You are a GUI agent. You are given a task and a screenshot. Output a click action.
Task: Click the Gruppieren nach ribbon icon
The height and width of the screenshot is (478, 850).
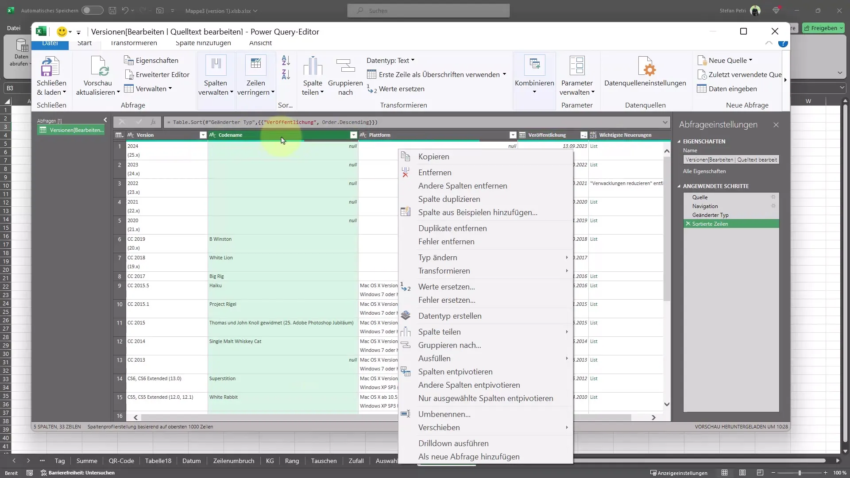tap(345, 66)
